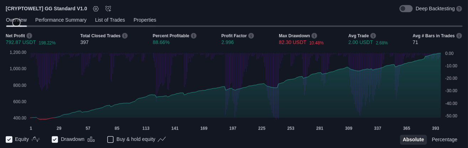Click the Max Drawdown info icon

[x=314, y=36]
